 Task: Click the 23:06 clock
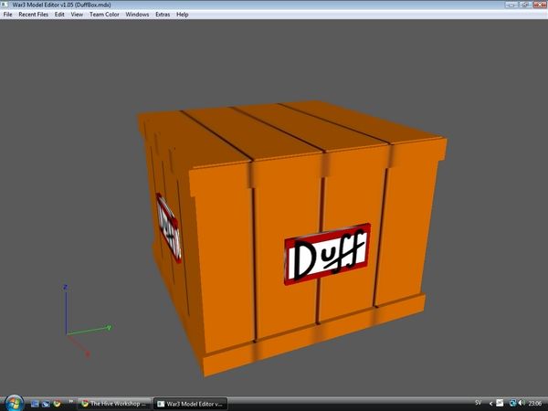[534, 404]
